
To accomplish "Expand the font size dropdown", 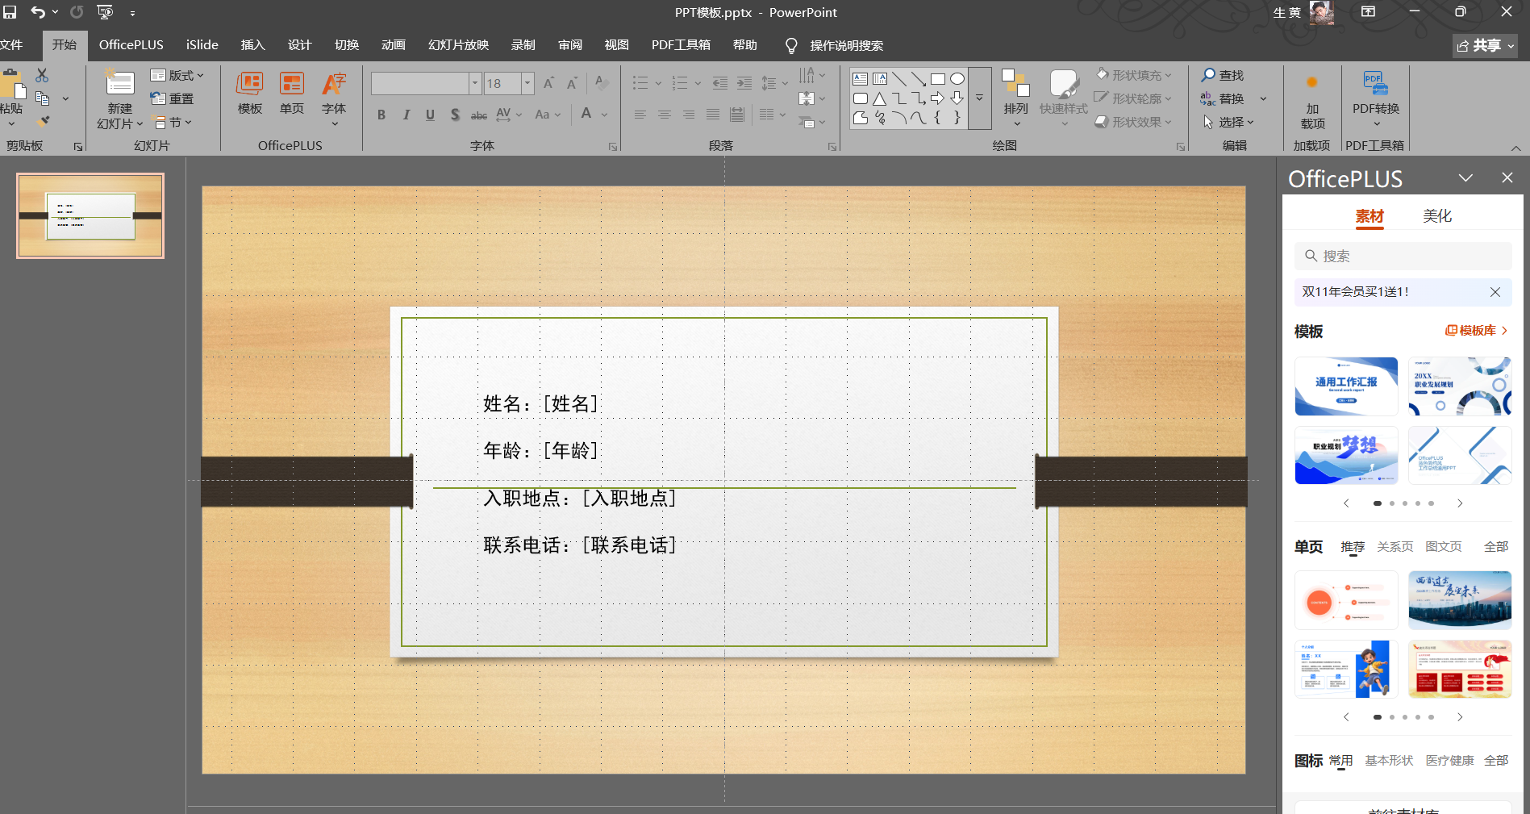I will 527,83.
